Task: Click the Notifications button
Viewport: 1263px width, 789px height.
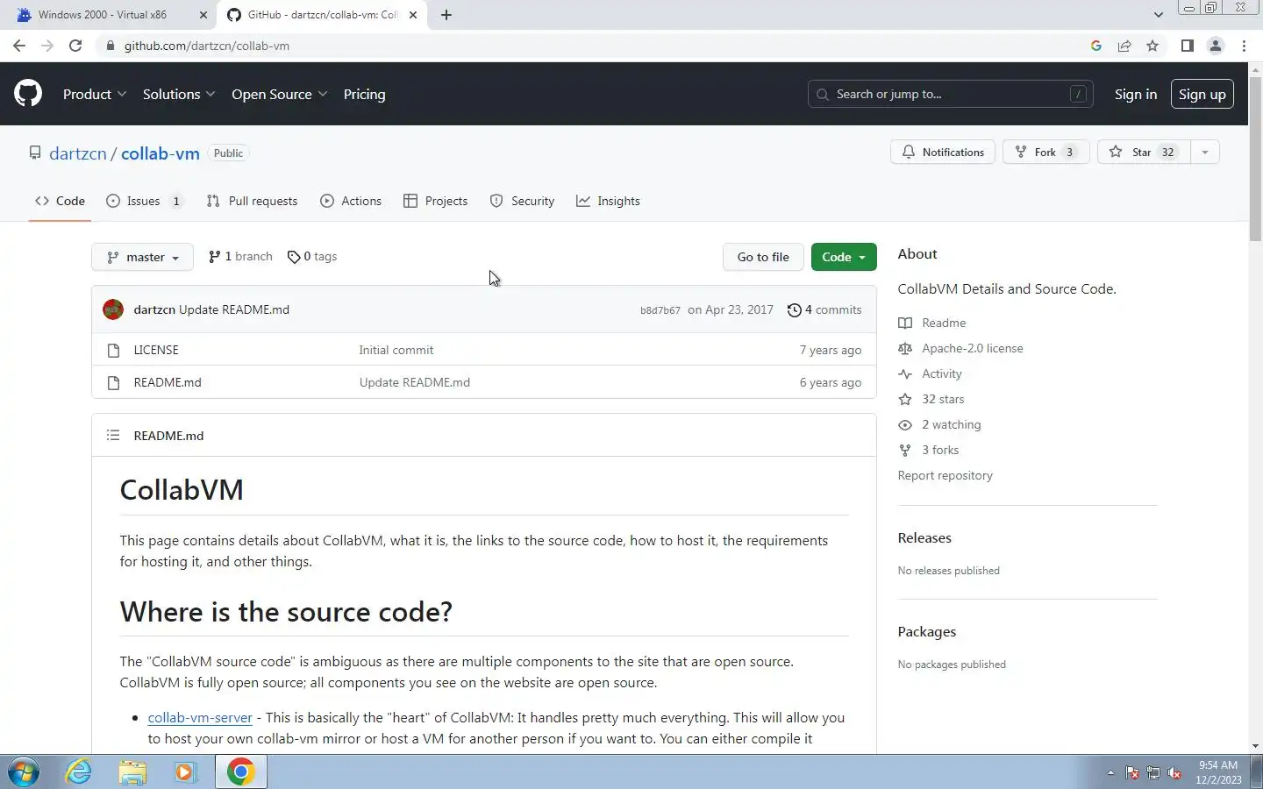Action: [x=943, y=152]
